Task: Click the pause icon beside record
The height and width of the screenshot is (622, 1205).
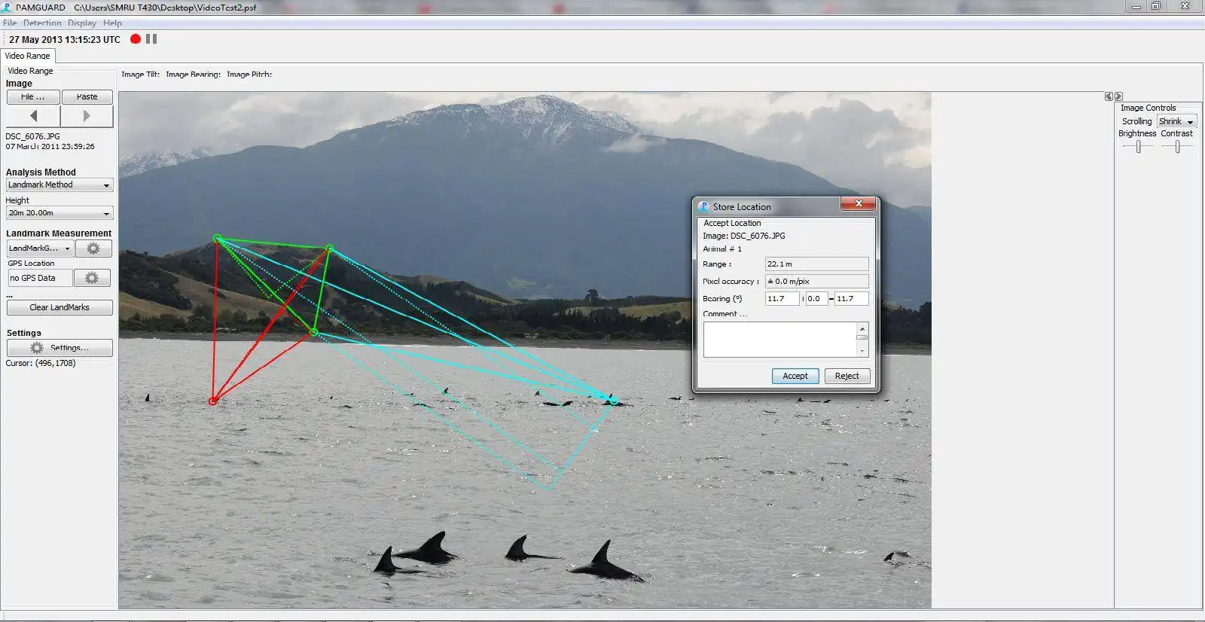Action: tap(151, 39)
